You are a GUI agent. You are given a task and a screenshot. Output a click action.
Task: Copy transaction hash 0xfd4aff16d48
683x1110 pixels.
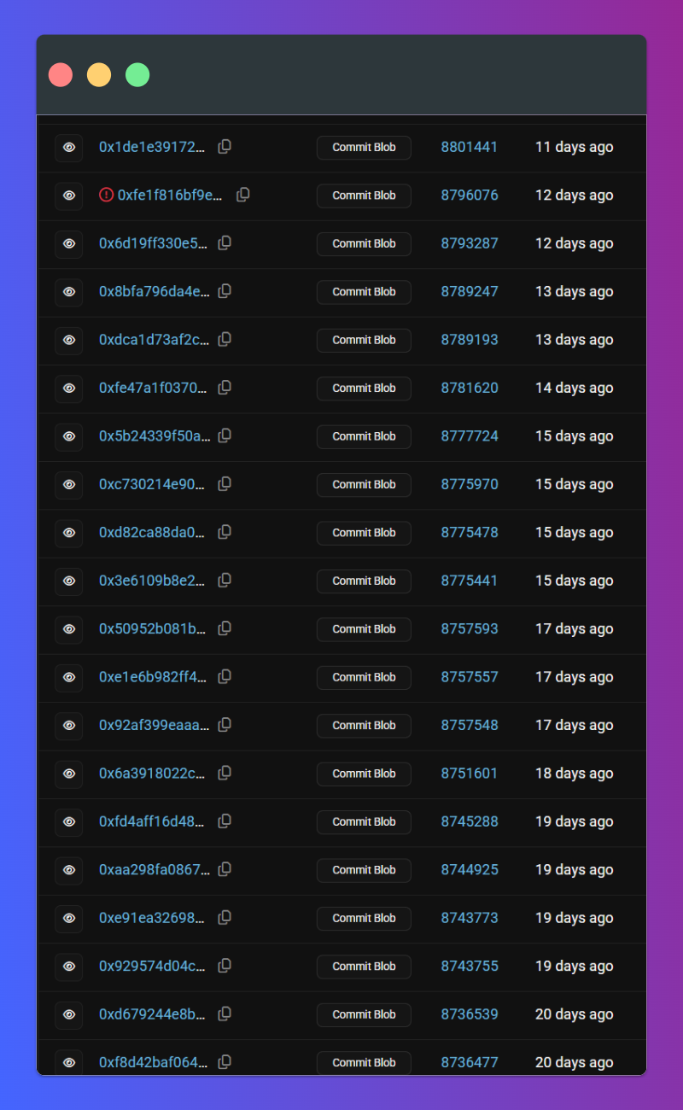225,822
